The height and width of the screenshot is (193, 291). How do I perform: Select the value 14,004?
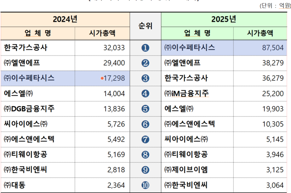114,94
